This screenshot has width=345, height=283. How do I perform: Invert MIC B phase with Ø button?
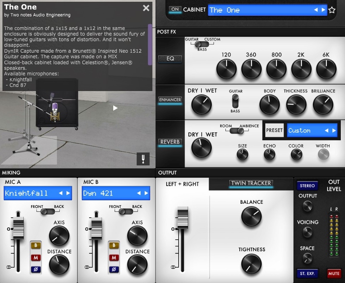(x=114, y=269)
